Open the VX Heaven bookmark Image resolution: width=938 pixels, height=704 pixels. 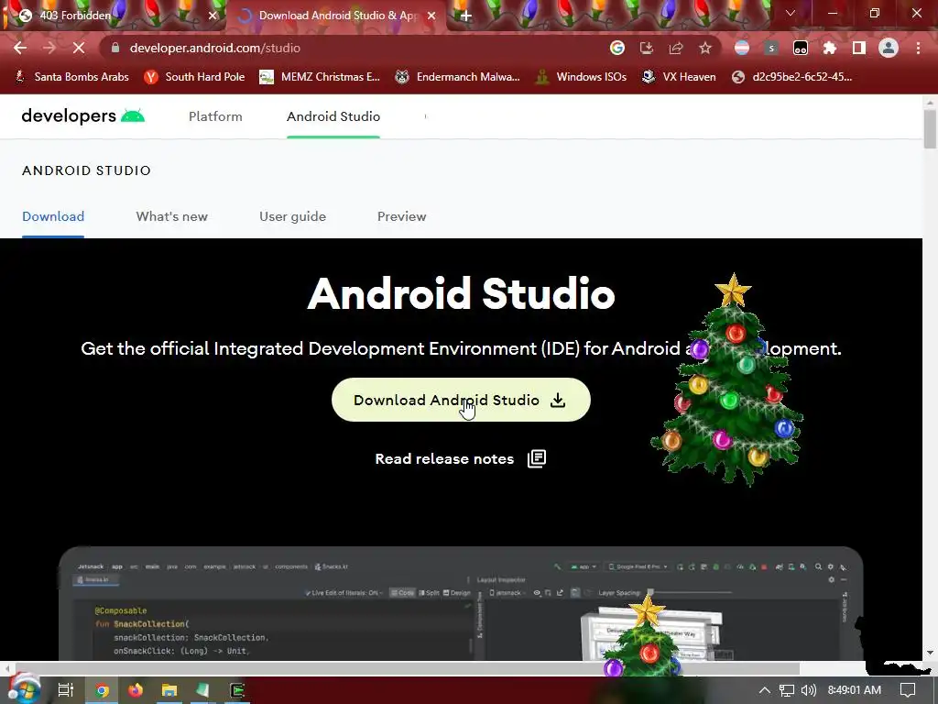pos(679,77)
